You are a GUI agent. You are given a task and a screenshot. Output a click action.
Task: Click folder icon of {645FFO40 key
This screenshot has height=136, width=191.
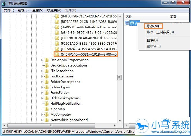tap(57, 54)
